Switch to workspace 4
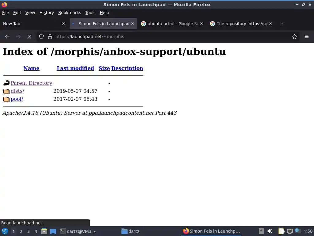Screen dimensions: 314x236 coord(36,231)
